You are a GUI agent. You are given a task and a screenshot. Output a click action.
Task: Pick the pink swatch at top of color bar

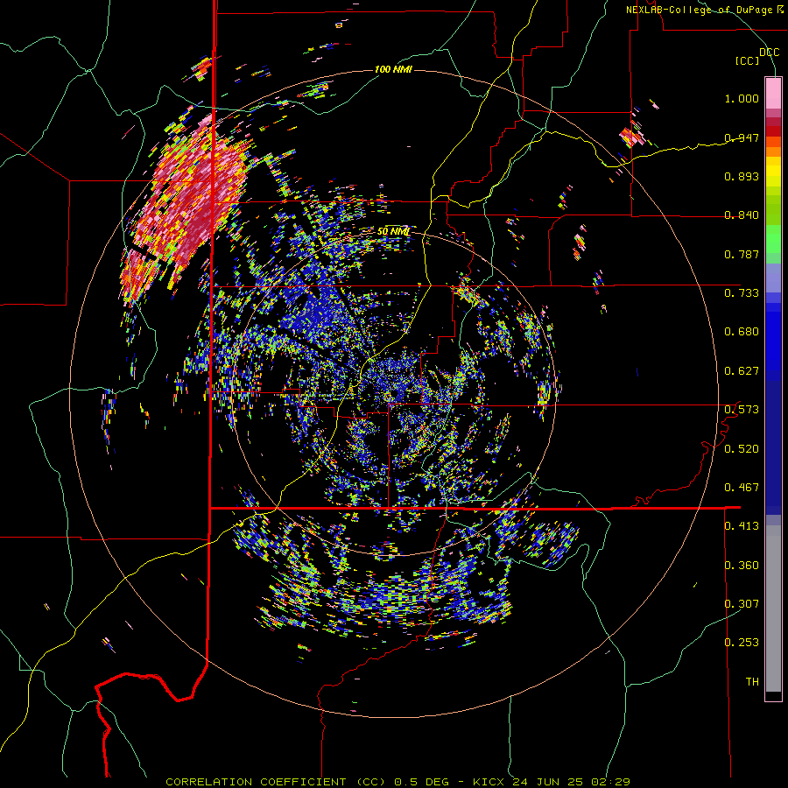click(773, 93)
